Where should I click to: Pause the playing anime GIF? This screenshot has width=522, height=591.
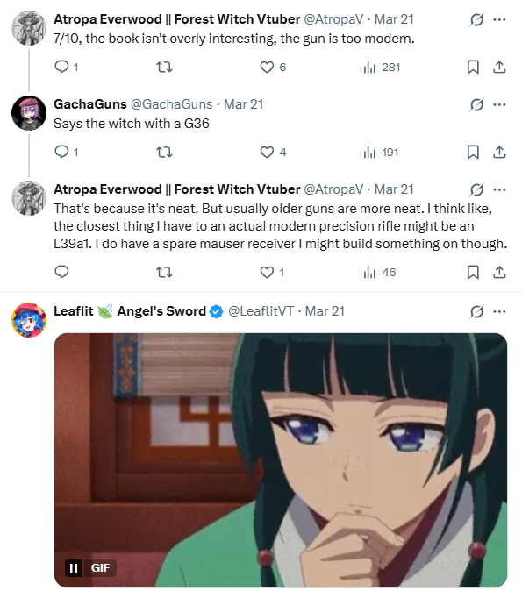coord(74,568)
